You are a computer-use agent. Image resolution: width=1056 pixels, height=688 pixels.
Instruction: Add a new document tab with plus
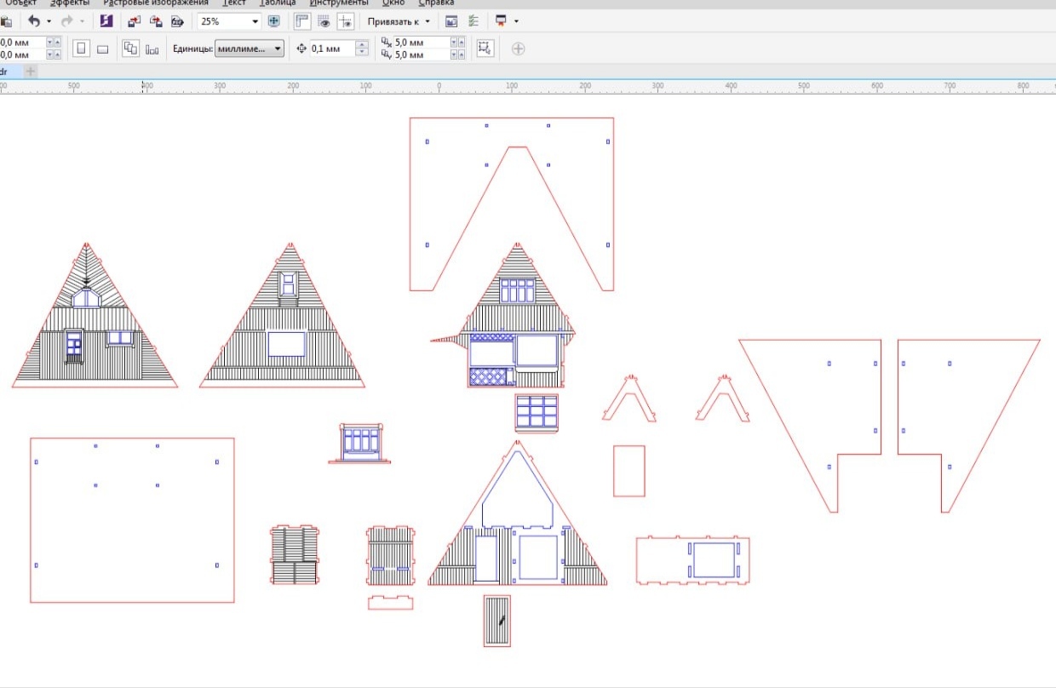[31, 72]
